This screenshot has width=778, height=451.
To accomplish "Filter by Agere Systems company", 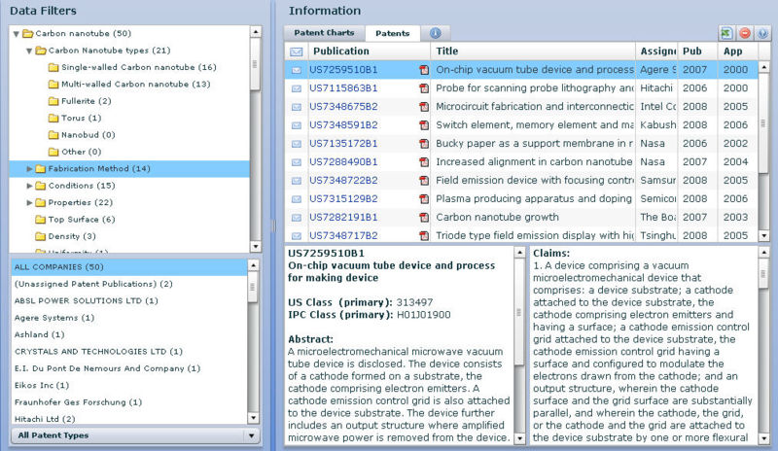I will (53, 317).
